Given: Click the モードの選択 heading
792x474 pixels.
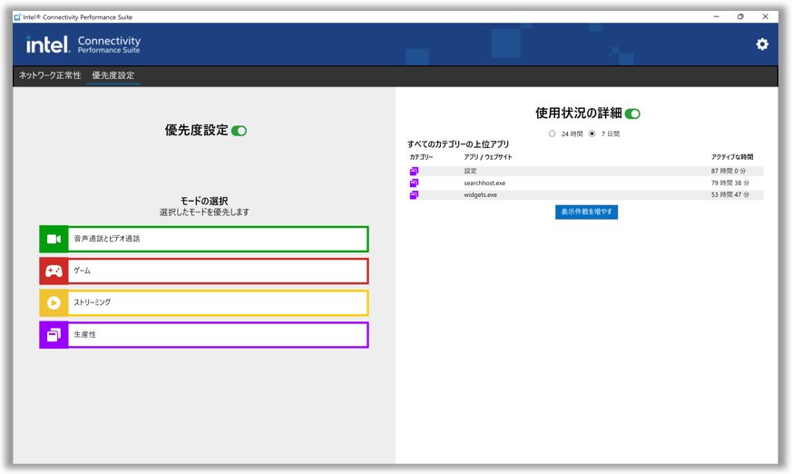Looking at the screenshot, I should (x=204, y=201).
